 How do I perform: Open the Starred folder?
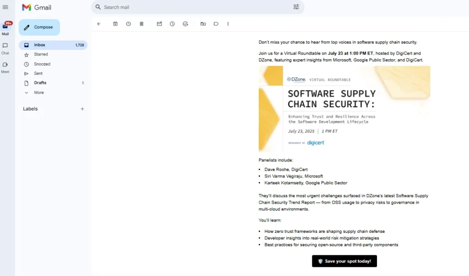pos(53,55)
